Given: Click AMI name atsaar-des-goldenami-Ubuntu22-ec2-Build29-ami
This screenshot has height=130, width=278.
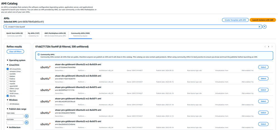Looking at the screenshot, I should point(78,64).
